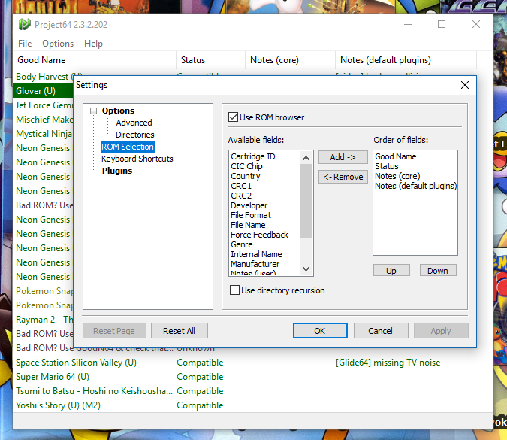Select File Format in available fields

point(251,215)
